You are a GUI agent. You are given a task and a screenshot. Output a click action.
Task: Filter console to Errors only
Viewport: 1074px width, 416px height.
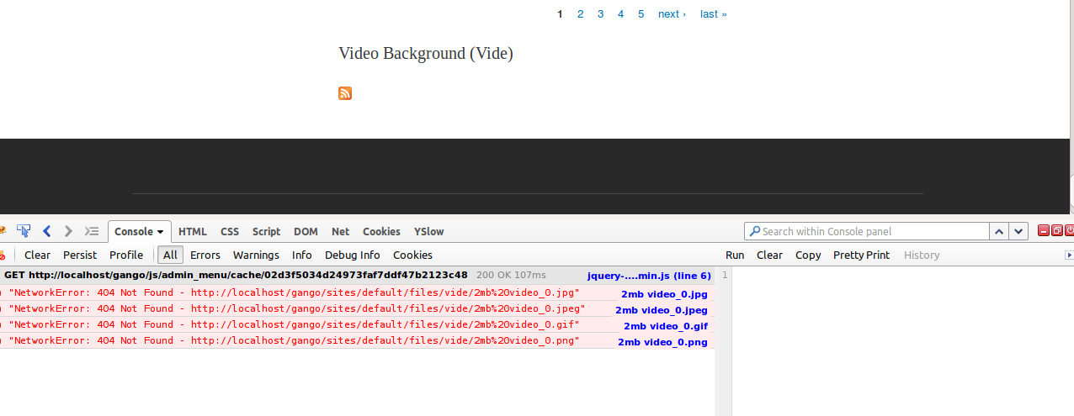205,255
